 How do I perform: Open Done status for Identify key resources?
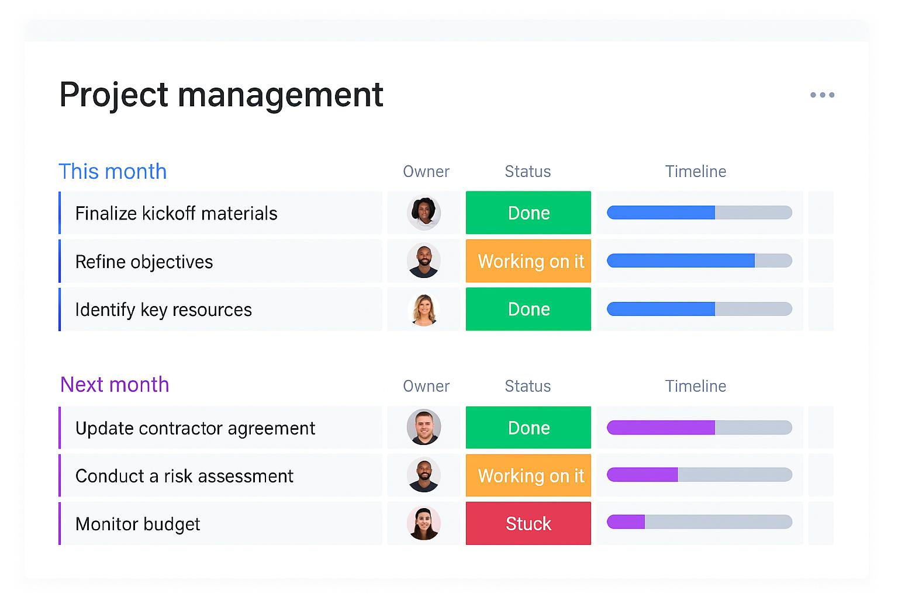529,309
